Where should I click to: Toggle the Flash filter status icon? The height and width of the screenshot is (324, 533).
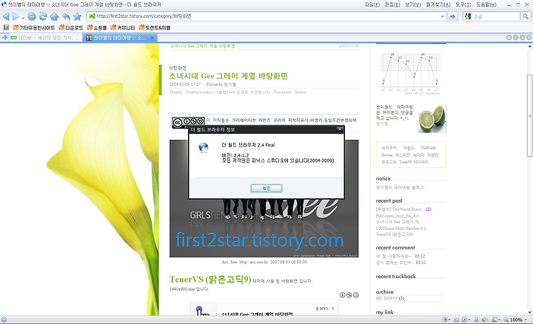pos(464,320)
